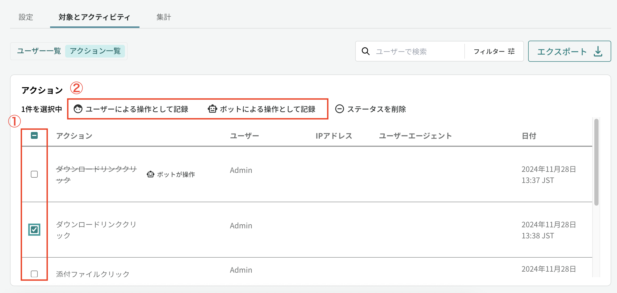Screen dimensions: 617x293
Task: Select the 対象とアクティビティ tab
Action: click(x=94, y=17)
